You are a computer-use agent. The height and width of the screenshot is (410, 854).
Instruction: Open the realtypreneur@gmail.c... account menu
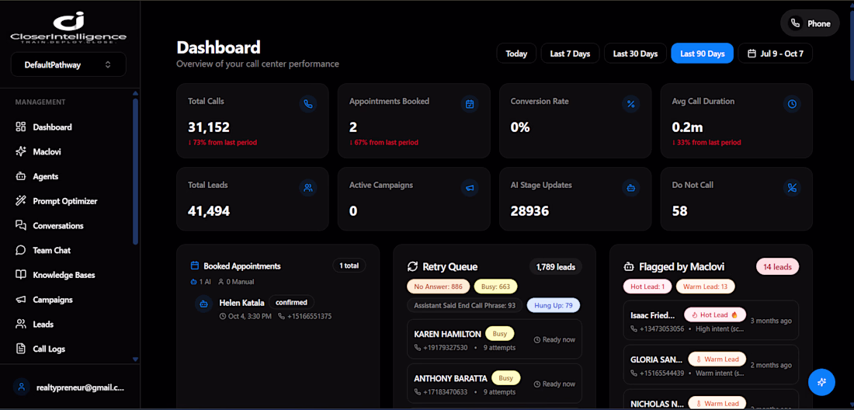coord(69,387)
